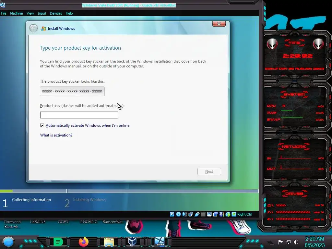Click the right alien head in Time widget
This screenshot has height=249, width=332.
click(318, 44)
